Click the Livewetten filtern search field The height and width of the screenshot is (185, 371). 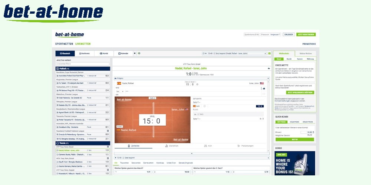[x=83, y=64]
